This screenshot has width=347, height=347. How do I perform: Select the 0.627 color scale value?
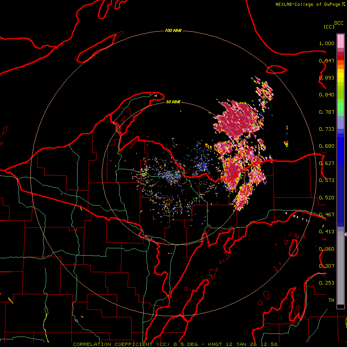pos(327,163)
